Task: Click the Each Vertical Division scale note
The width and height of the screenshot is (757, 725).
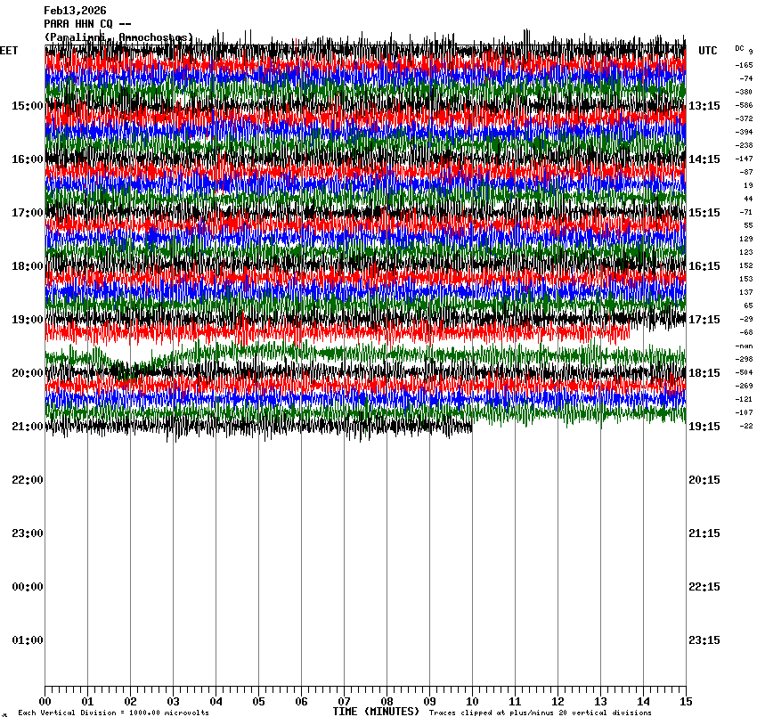Action: coord(114,713)
